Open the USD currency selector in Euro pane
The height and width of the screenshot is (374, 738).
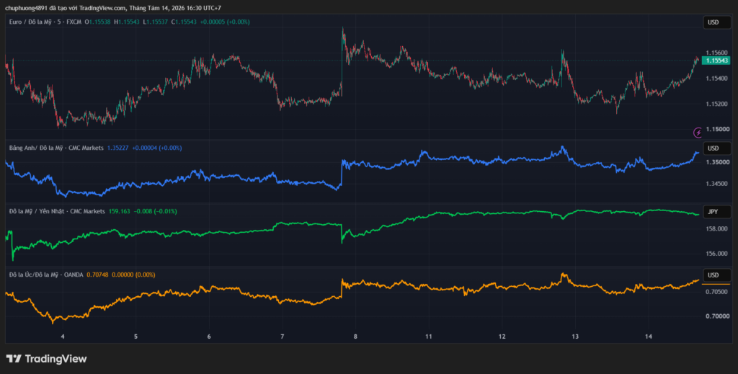717,22
